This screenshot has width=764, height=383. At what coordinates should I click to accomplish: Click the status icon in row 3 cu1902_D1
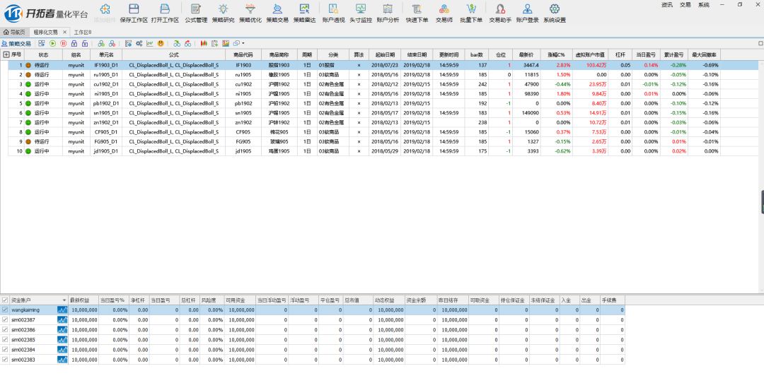click(x=28, y=84)
